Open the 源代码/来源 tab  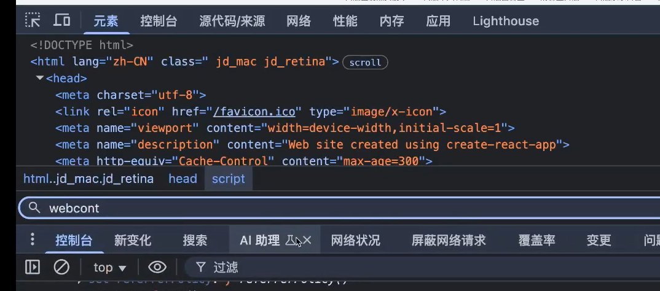[x=232, y=21]
